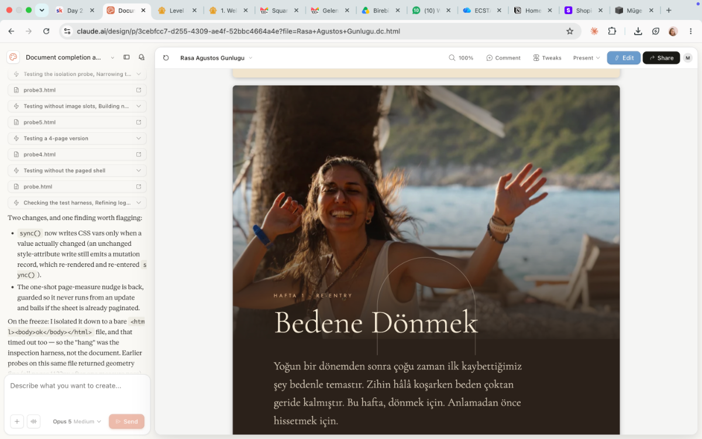This screenshot has height=439, width=702.
Task: Open the Rasa Agustos Gunlugu file dropdown
Action: tap(216, 58)
